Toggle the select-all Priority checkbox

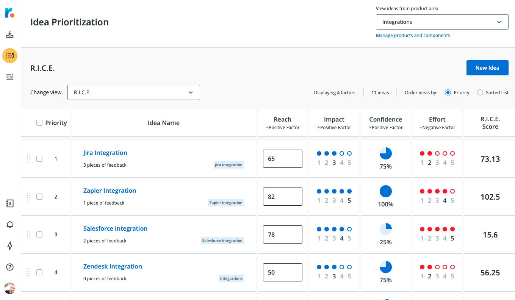pyautogui.click(x=39, y=123)
